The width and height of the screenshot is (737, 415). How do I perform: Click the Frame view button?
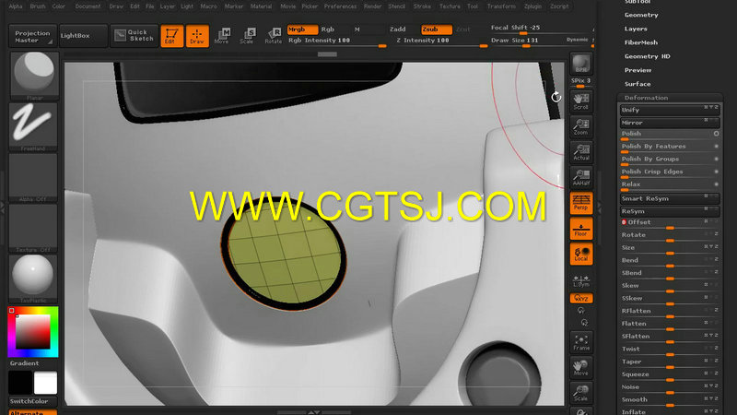[581, 342]
